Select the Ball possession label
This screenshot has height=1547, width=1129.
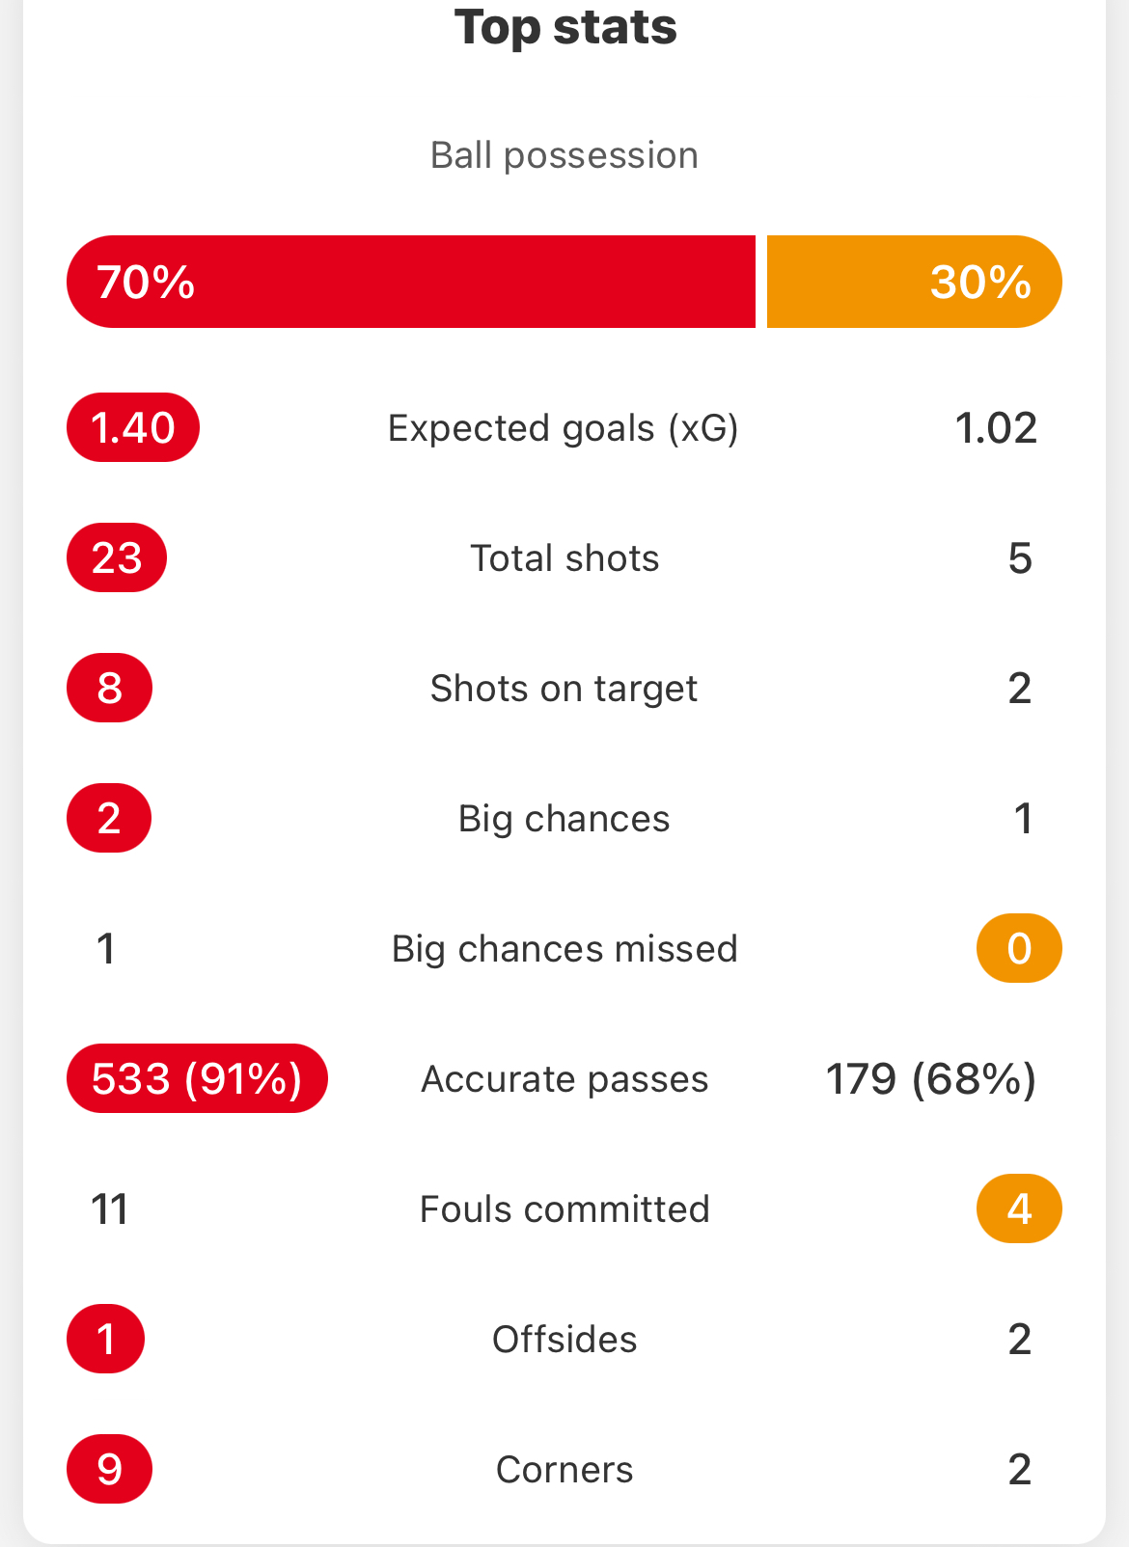click(x=564, y=155)
